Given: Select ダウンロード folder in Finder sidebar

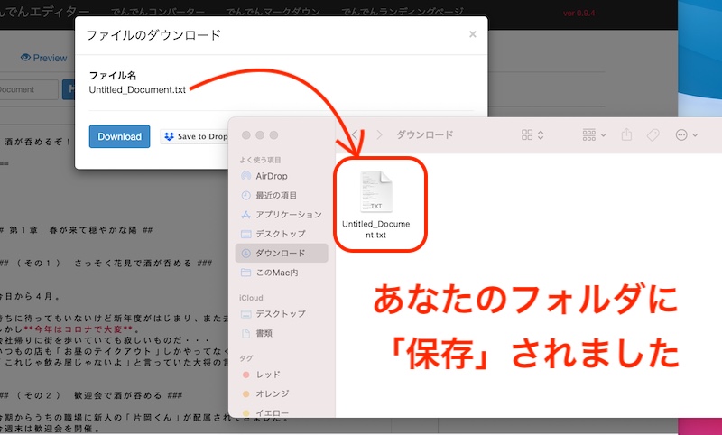Looking at the screenshot, I should (x=280, y=254).
